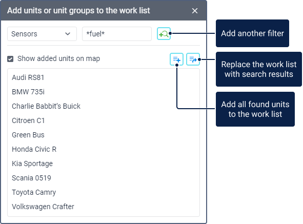Focus the *fuel* search input field

point(117,34)
